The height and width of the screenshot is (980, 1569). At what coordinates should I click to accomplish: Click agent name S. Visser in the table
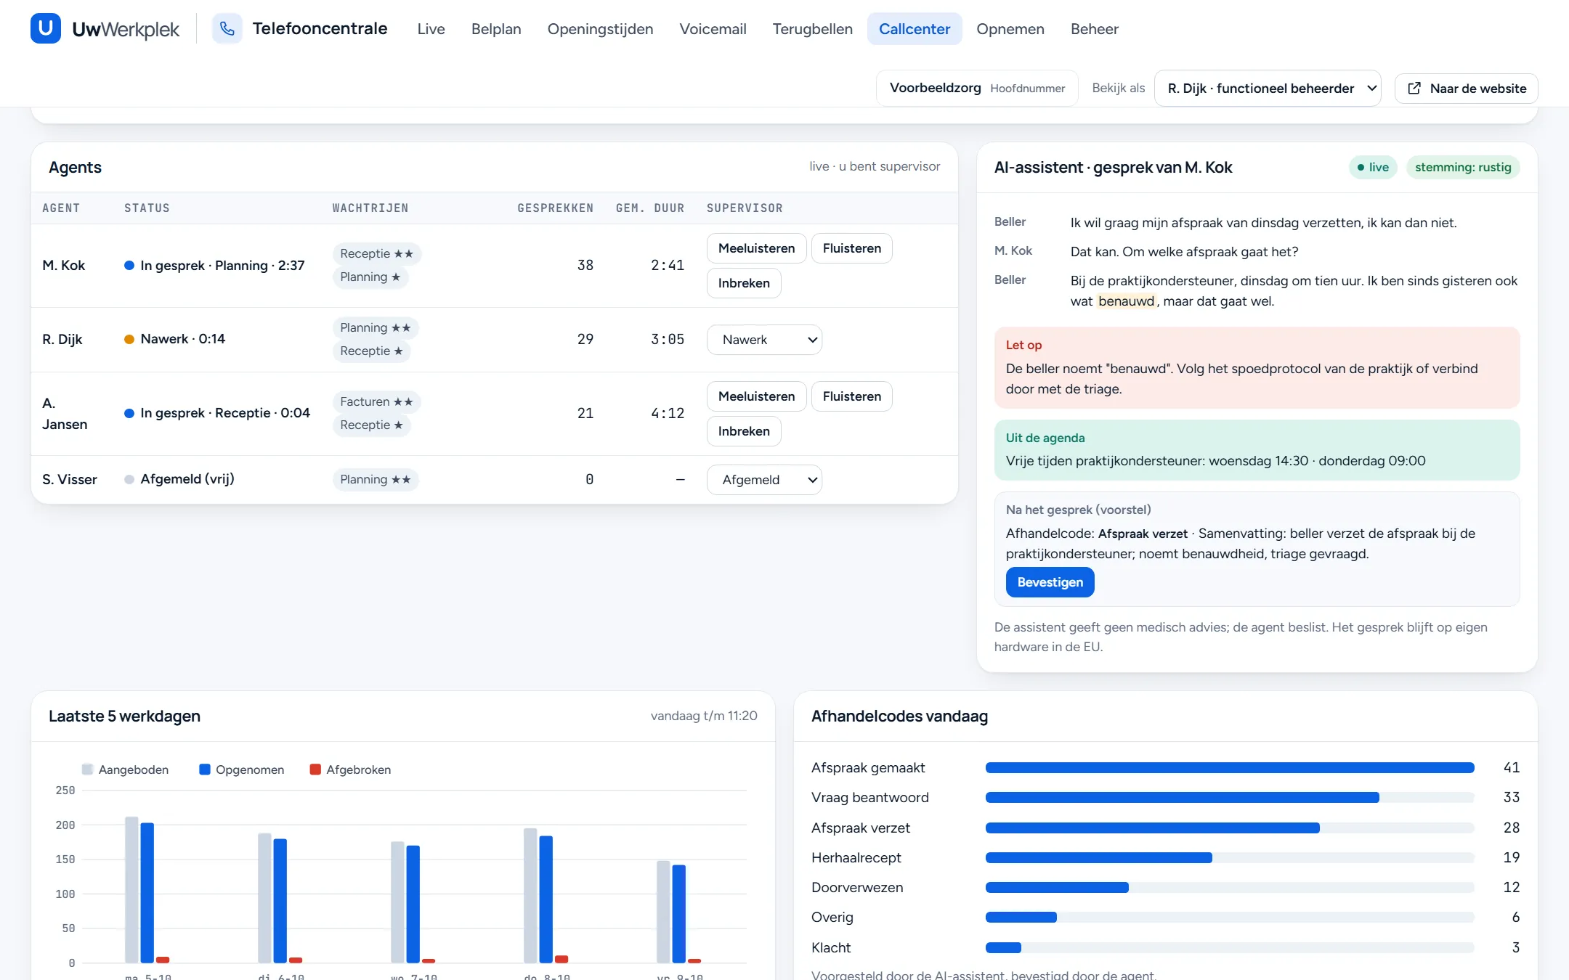pyautogui.click(x=70, y=480)
